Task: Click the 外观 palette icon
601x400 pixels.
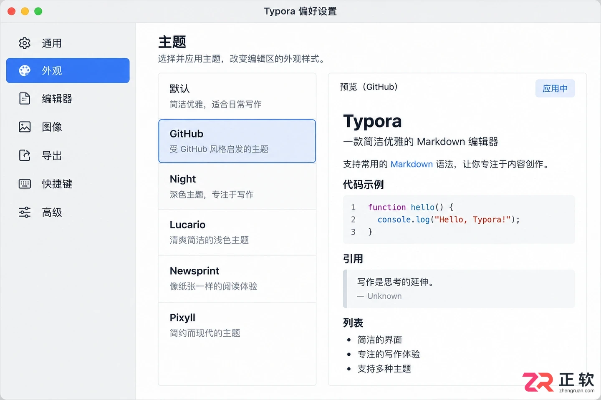Action: tap(25, 70)
